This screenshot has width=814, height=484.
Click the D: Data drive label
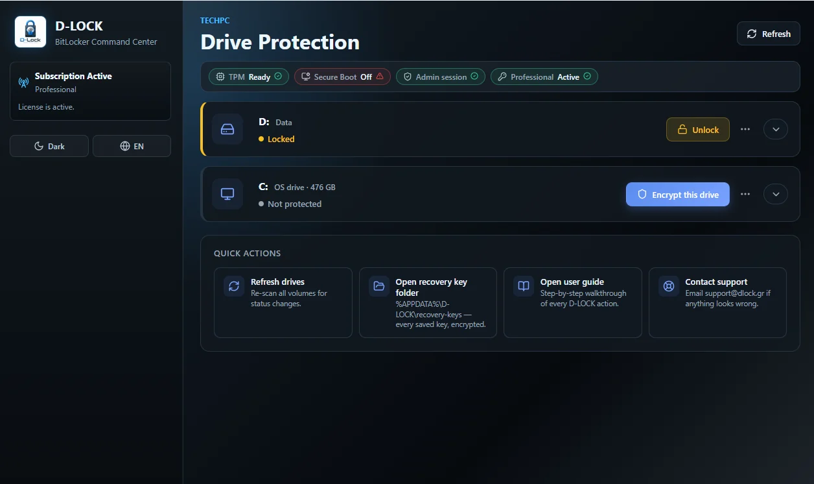tap(275, 122)
